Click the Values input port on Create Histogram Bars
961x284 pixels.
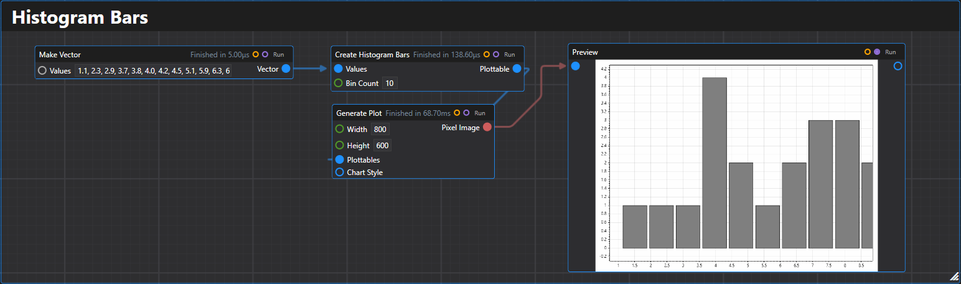pyautogui.click(x=339, y=69)
